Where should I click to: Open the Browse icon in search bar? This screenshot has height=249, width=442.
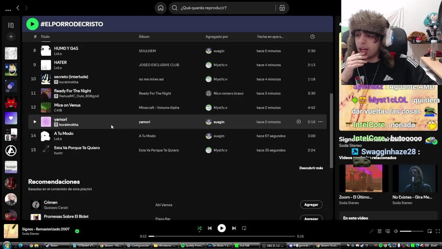click(x=282, y=8)
